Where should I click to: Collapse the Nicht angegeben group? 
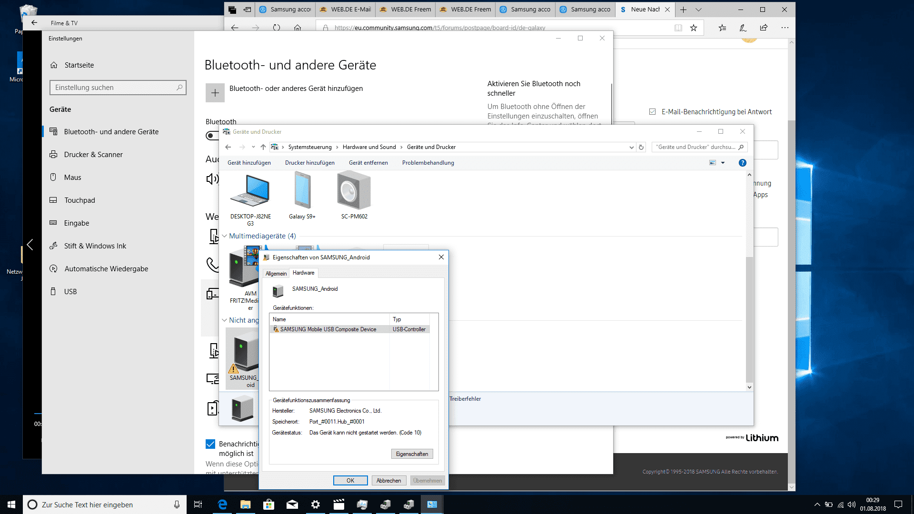(x=224, y=320)
